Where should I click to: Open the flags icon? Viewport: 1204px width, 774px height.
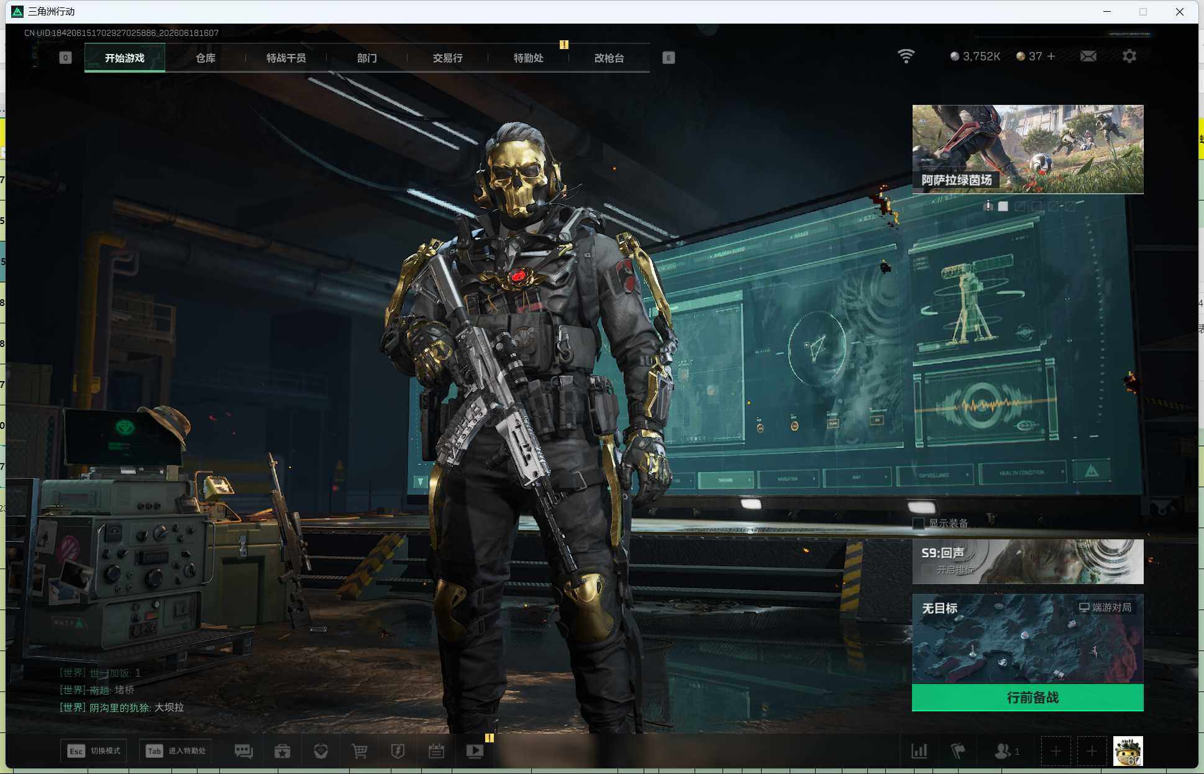958,751
